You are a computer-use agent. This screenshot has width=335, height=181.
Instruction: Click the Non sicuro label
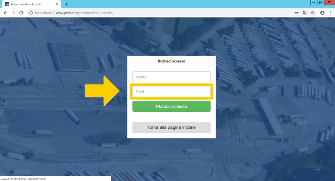(43, 13)
